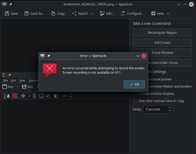
Task: Increase the Delay value with up arrow
Action: (x=170, y=108)
